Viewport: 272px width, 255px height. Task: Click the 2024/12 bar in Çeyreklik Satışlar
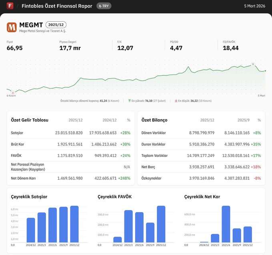coord(31,230)
